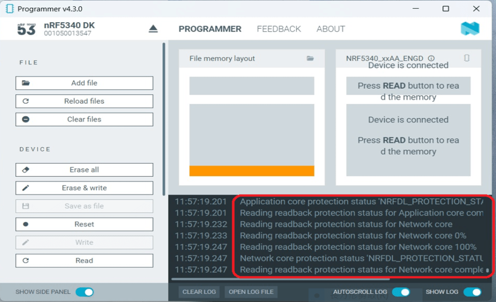Image resolution: width=496 pixels, height=302 pixels.
Task: Click Erase & write button
Action: point(84,188)
